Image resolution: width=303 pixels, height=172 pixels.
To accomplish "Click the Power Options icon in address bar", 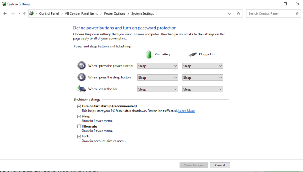I will click(x=31, y=13).
